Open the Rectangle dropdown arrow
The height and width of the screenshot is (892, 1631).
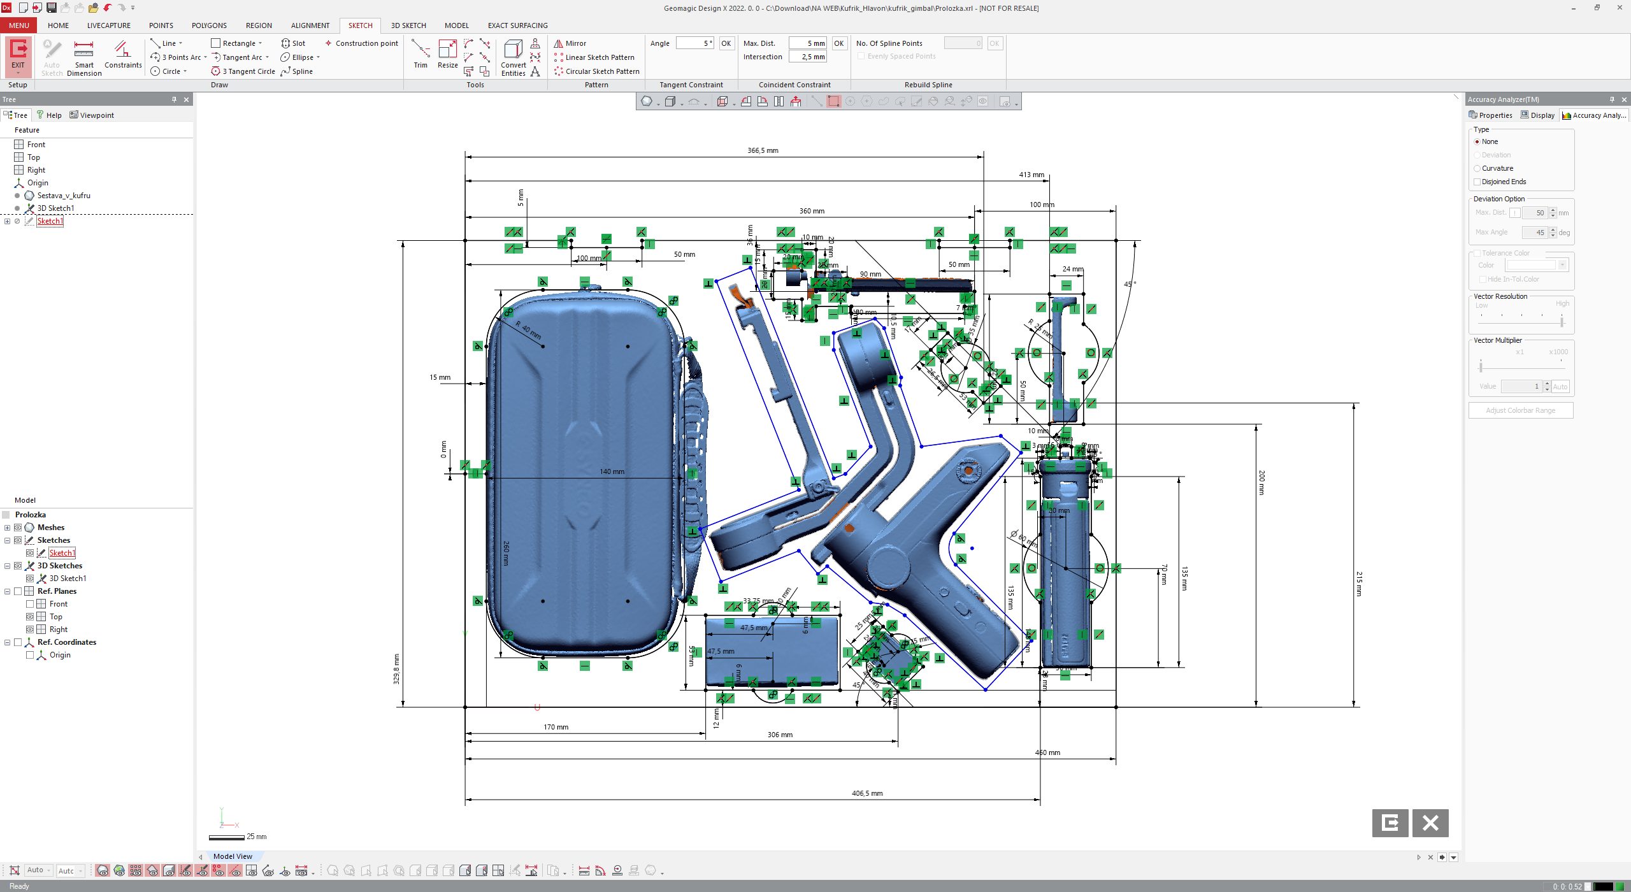261,43
